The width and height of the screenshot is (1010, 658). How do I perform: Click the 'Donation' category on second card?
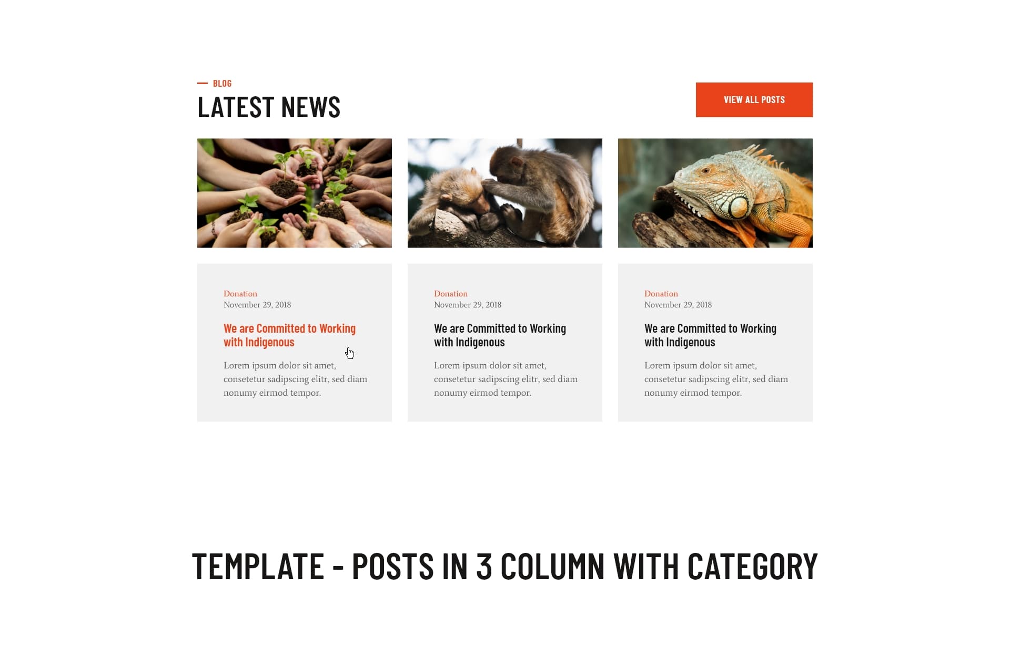coord(450,293)
